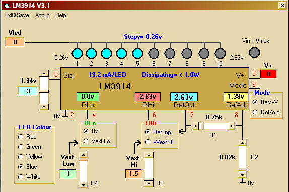Image resolution: width=289 pixels, height=192 pixels.
Task: Click R1 left arrow to decrease resistance
Action: click(195, 126)
